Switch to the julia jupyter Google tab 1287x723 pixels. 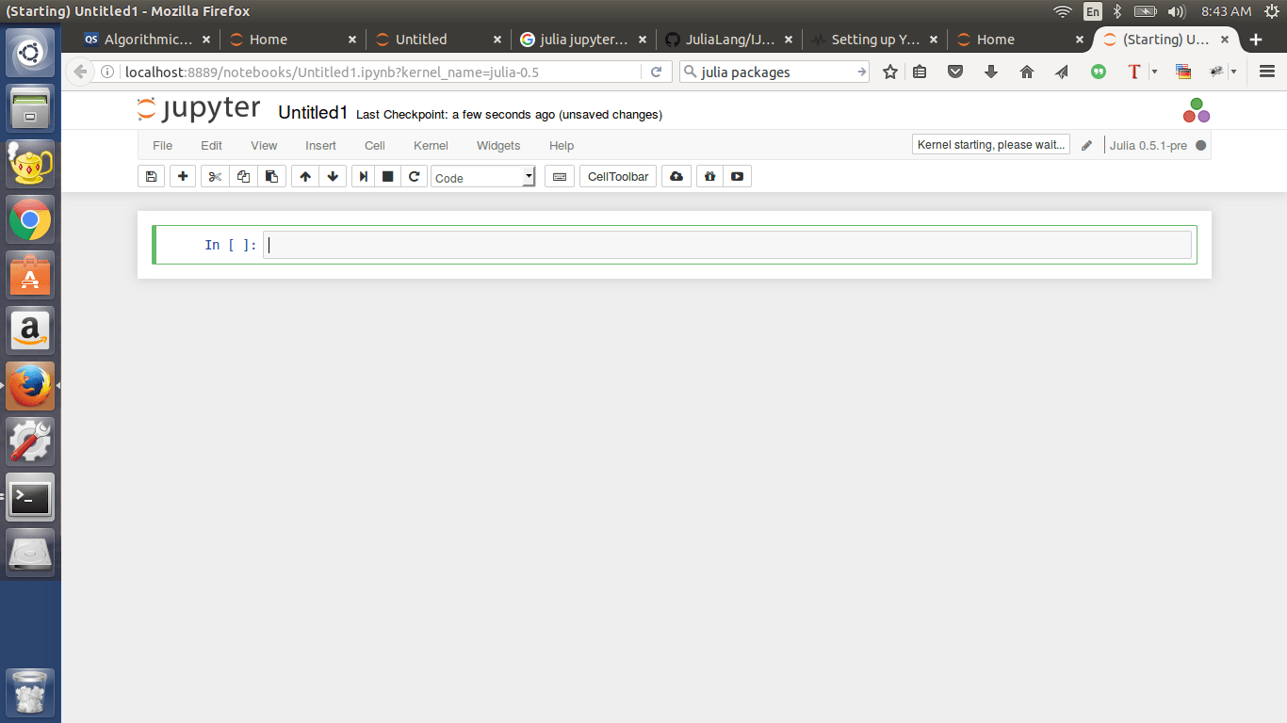coord(584,40)
